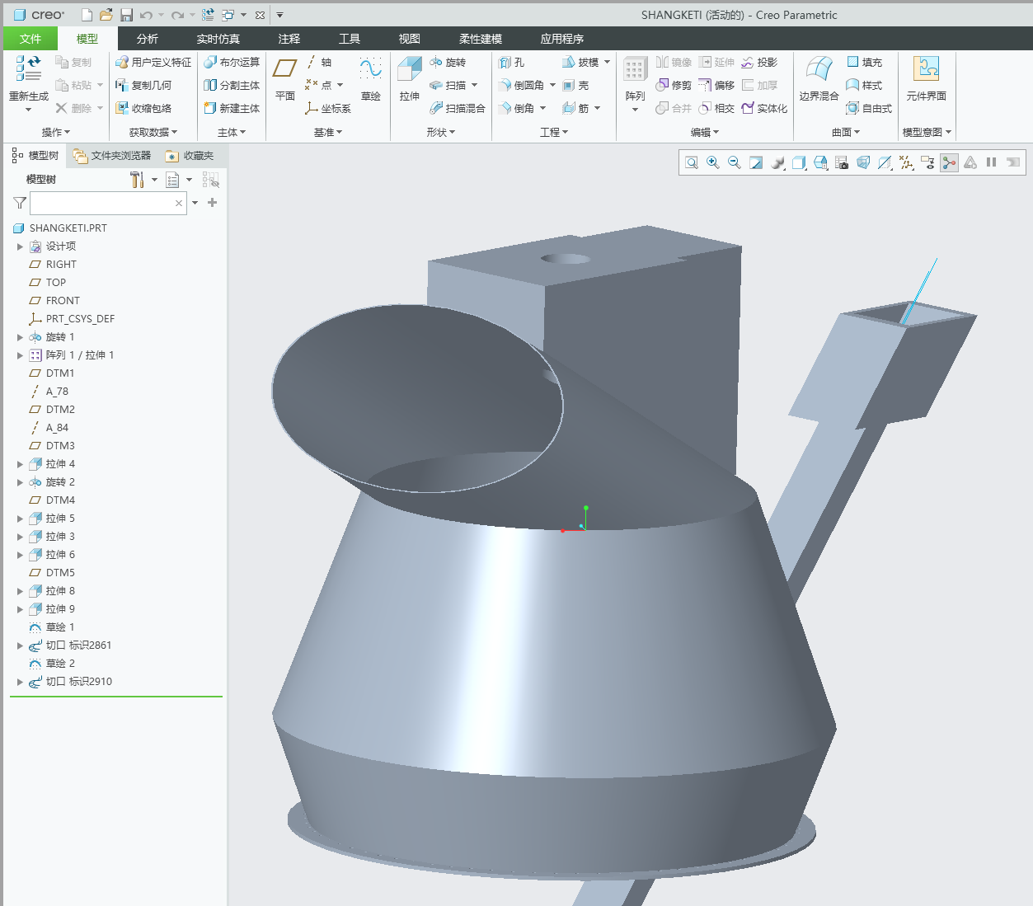The height and width of the screenshot is (906, 1033).
Task: Expand the 旋转 1 tree node
Action: (20, 337)
